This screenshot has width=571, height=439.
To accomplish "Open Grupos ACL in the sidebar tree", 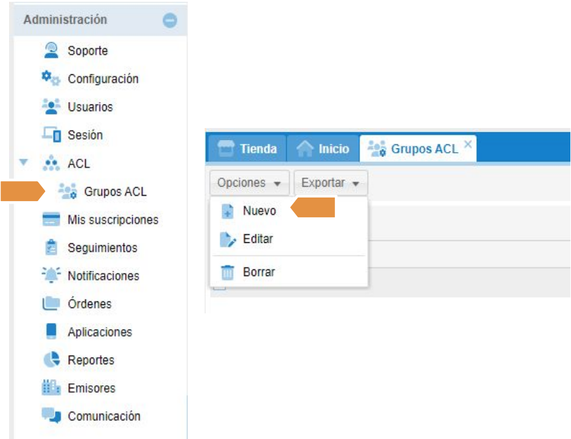I will (115, 192).
